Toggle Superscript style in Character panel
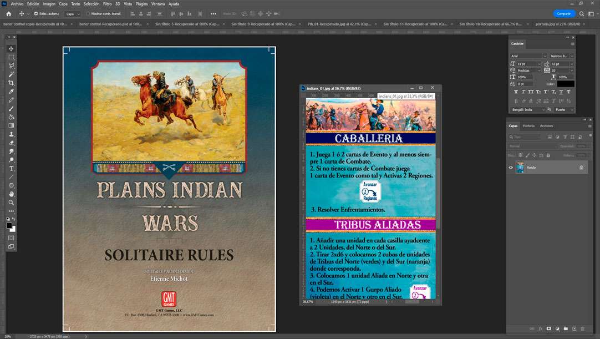This screenshot has height=339, width=600. (x=546, y=92)
